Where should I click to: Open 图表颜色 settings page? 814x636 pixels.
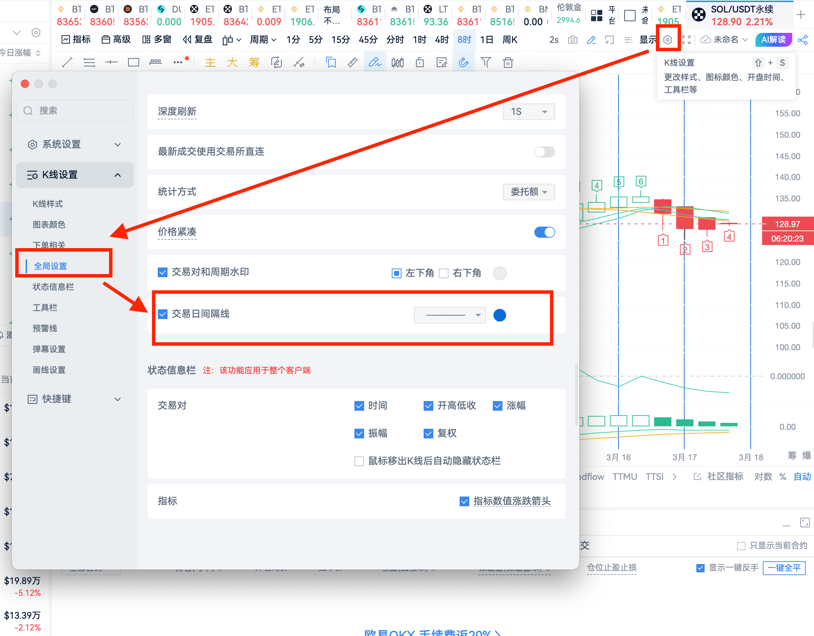coord(49,225)
